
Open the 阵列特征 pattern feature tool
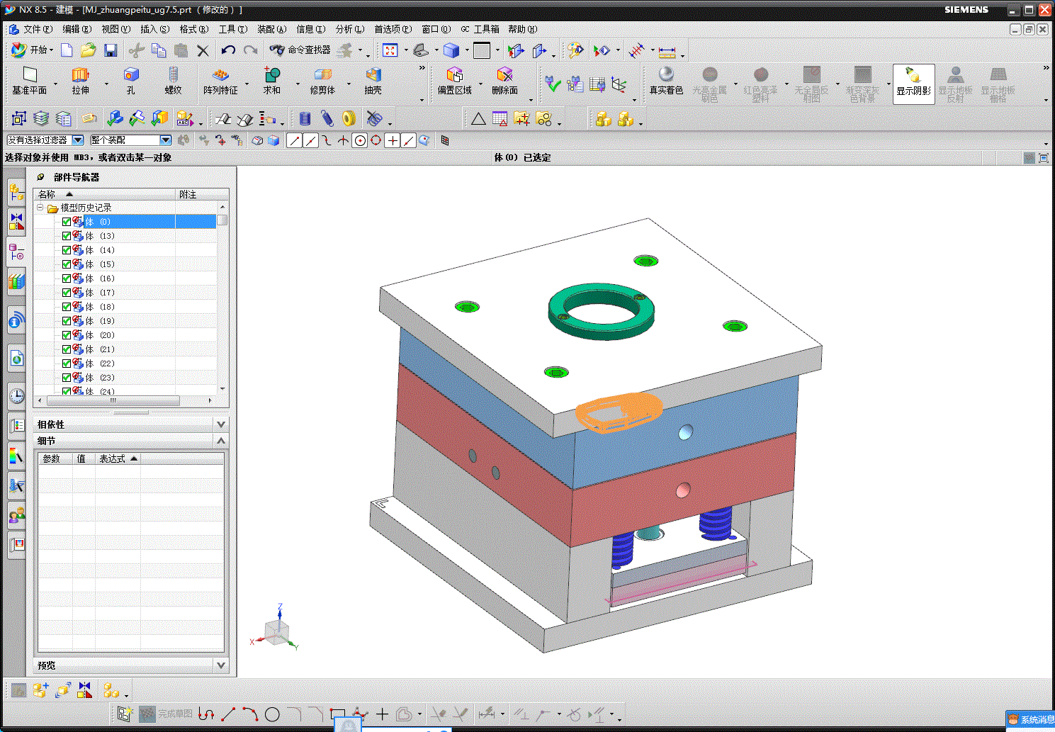tap(220, 81)
